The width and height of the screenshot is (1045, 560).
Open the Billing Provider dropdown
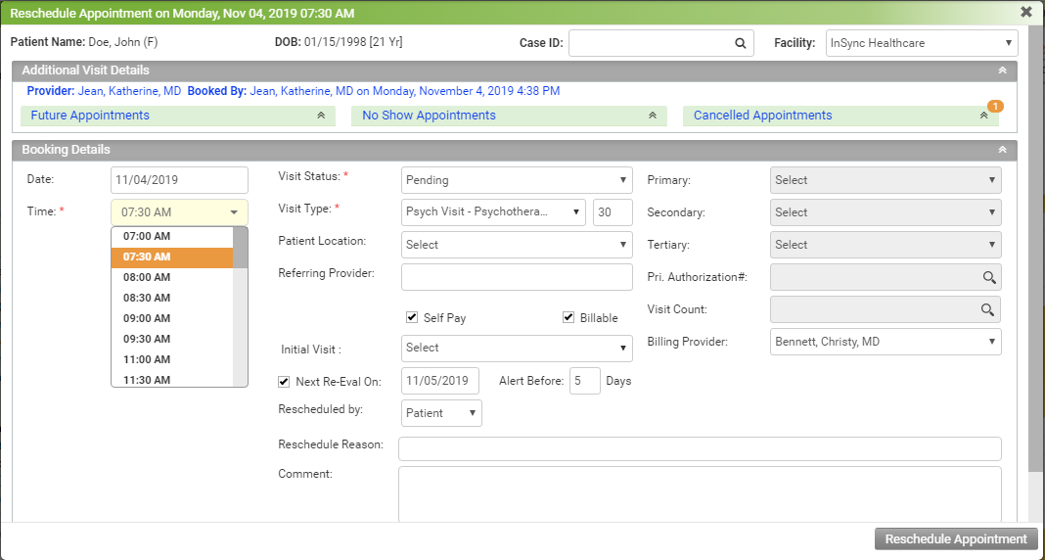[886, 342]
